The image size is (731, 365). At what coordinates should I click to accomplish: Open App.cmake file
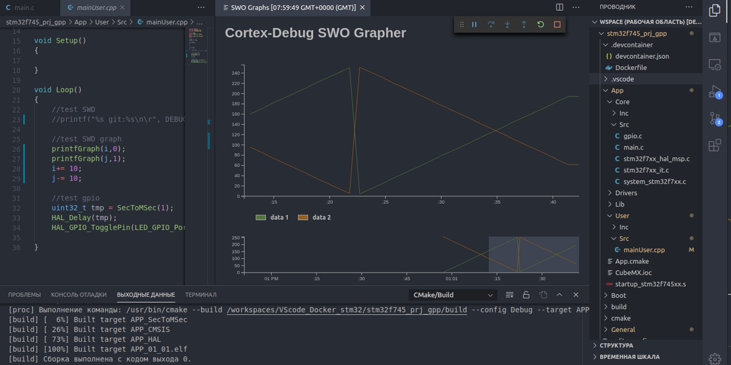point(646,261)
